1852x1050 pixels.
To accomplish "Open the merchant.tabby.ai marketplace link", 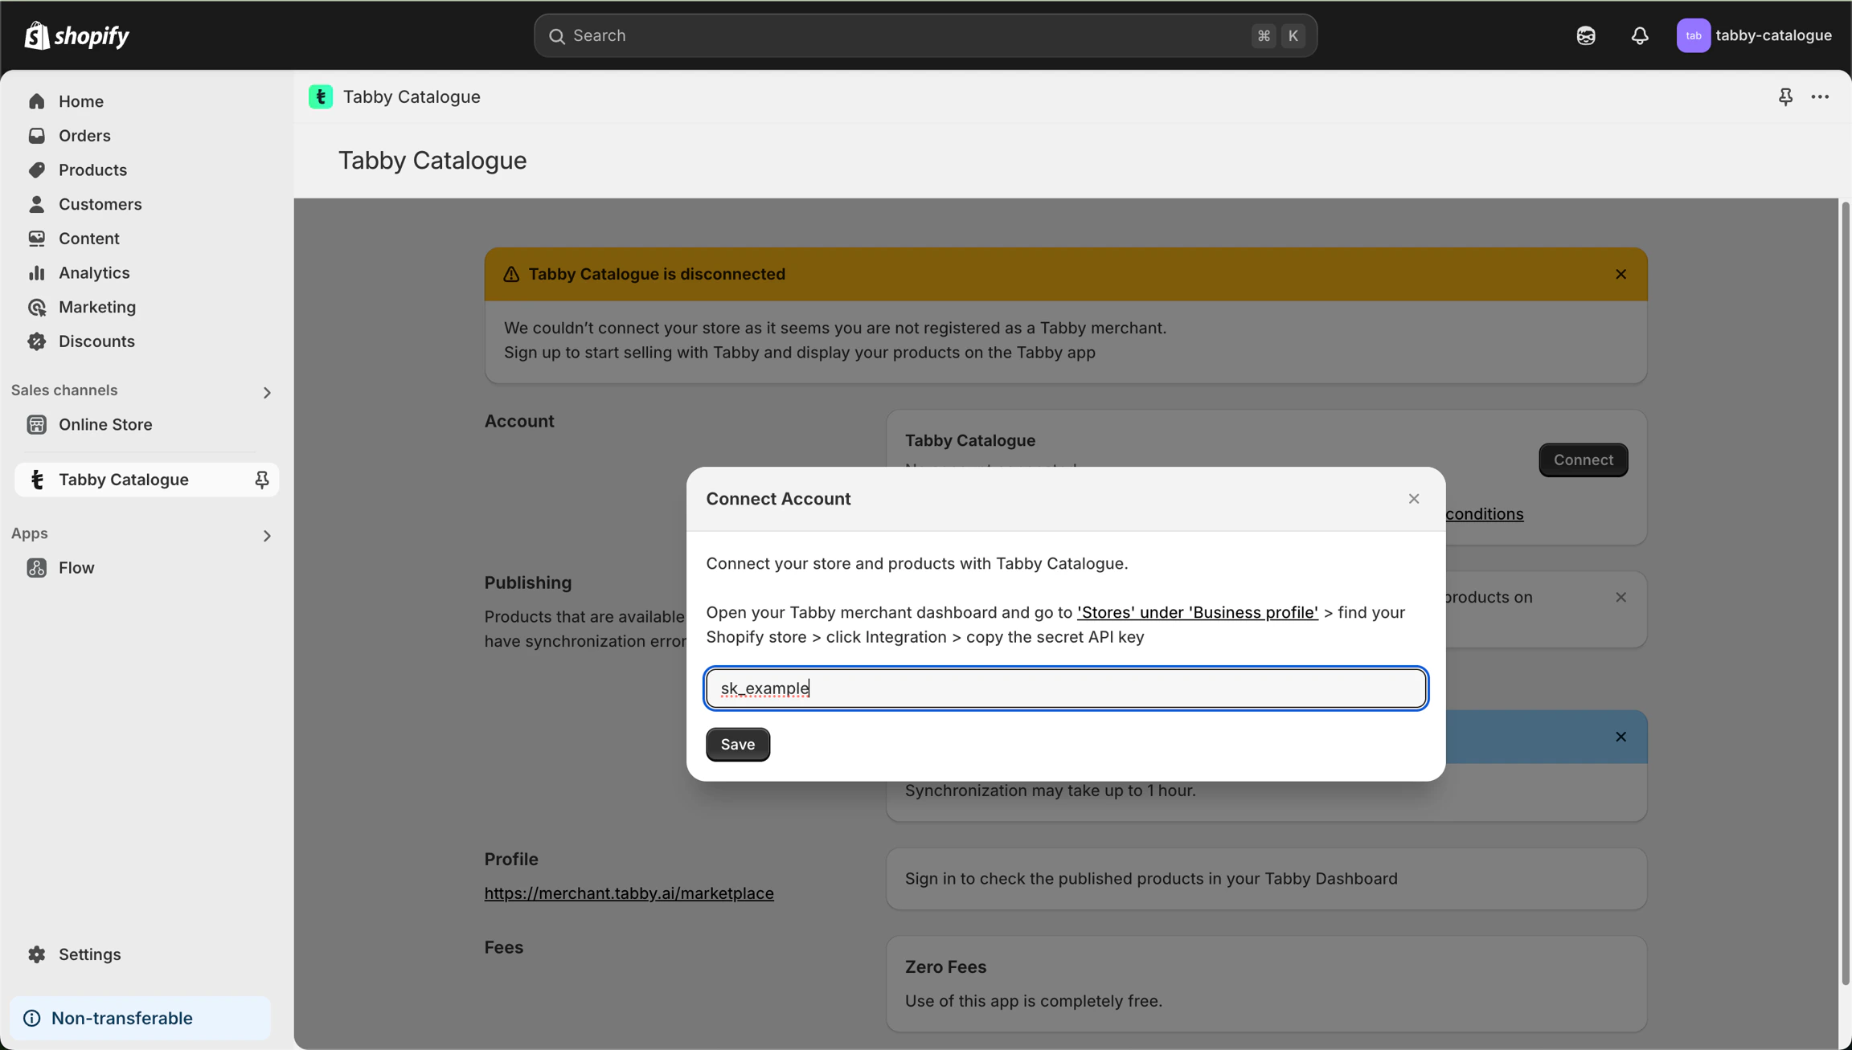I will 629,893.
